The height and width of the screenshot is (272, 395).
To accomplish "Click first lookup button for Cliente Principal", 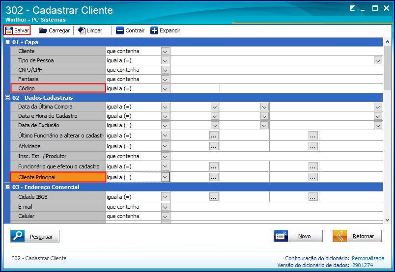I will (x=214, y=177).
